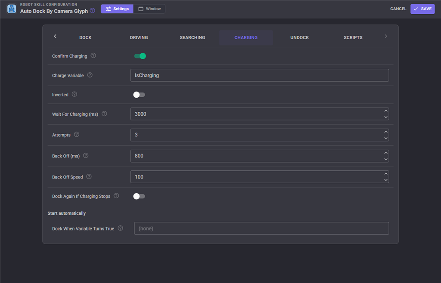
Task: Click the Charge Variable input field
Action: (260, 75)
